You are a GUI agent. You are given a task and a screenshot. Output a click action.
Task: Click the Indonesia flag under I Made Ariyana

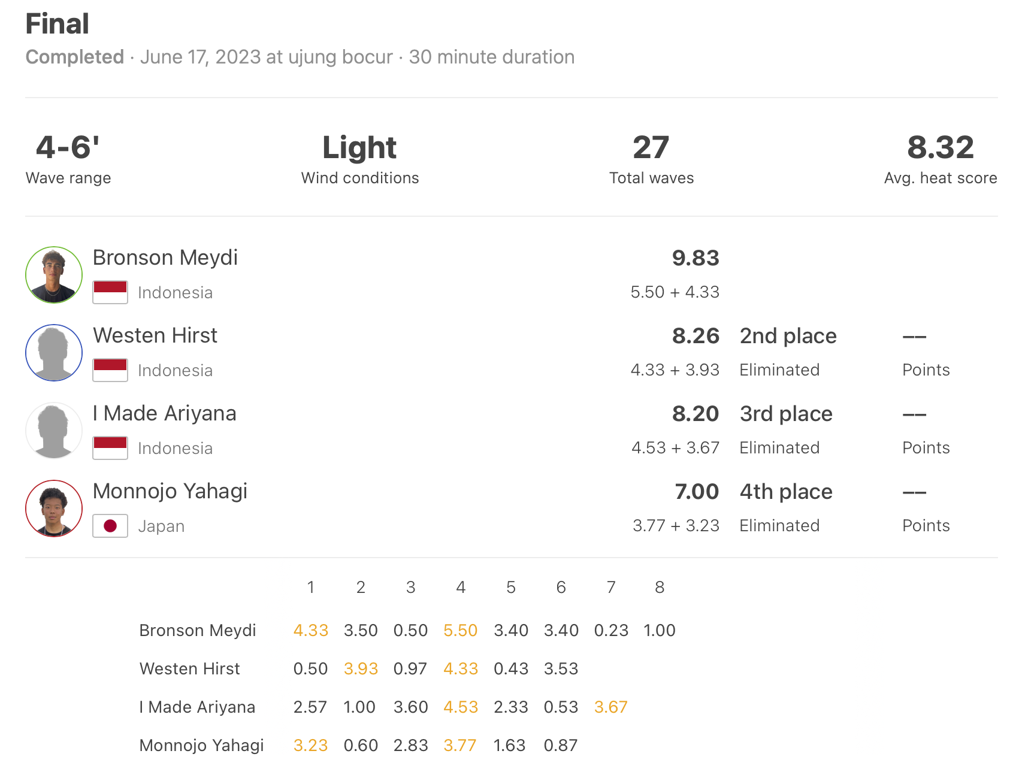[x=110, y=448]
